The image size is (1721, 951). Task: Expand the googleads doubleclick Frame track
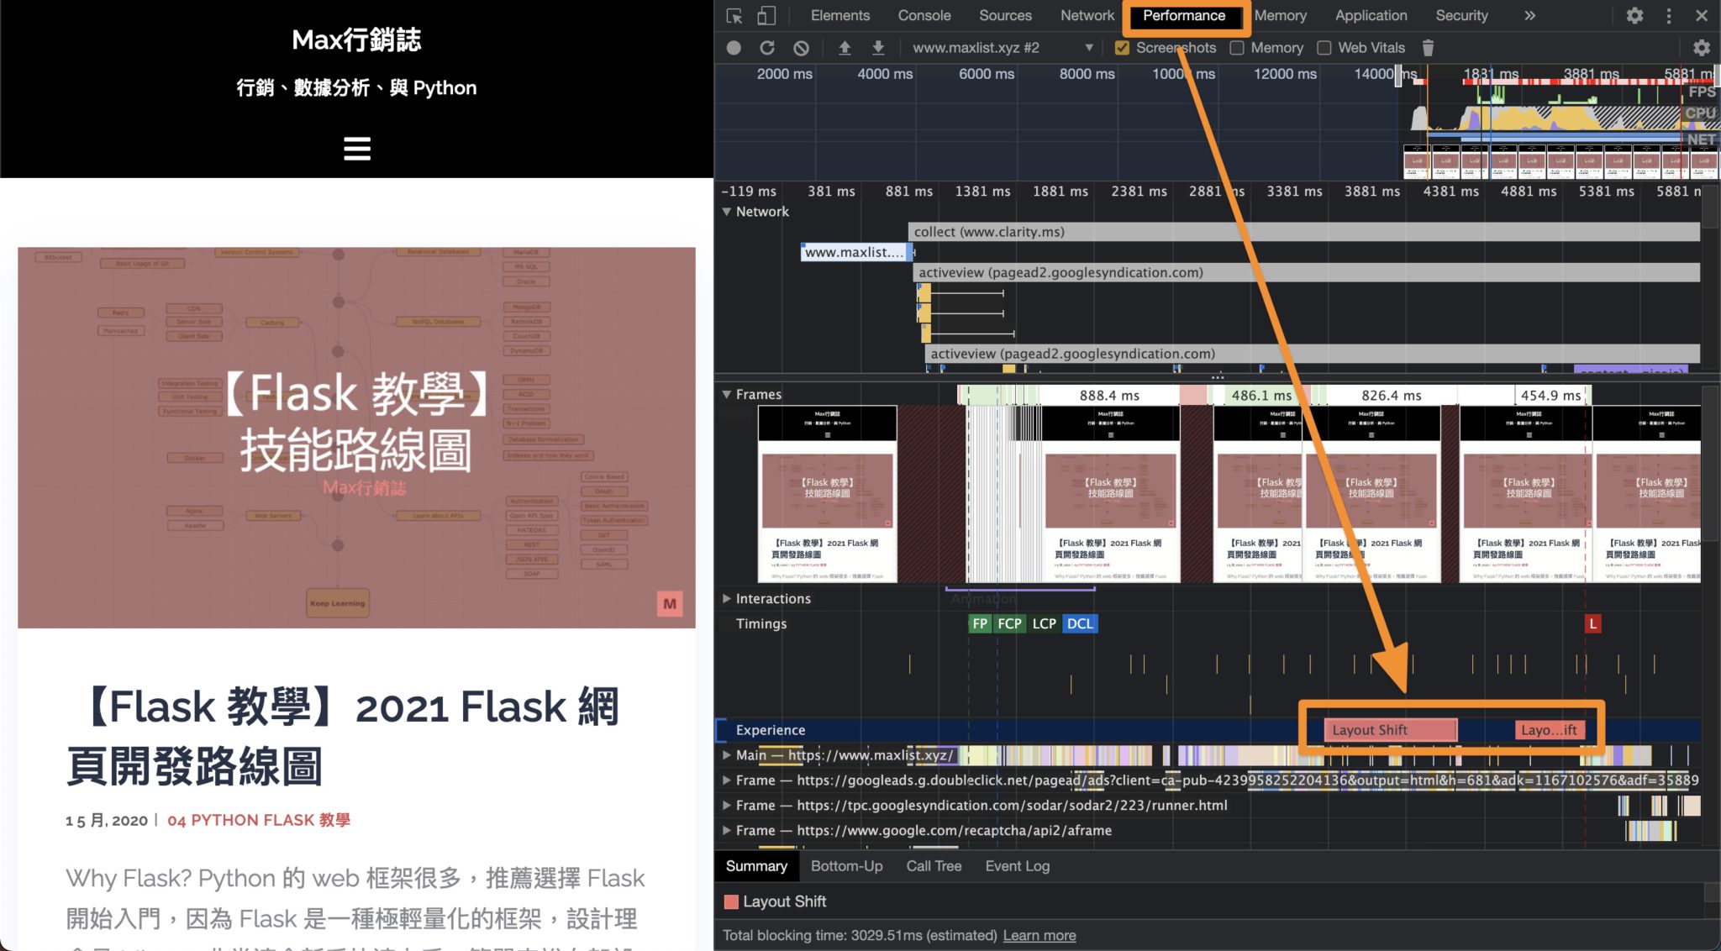coord(727,780)
